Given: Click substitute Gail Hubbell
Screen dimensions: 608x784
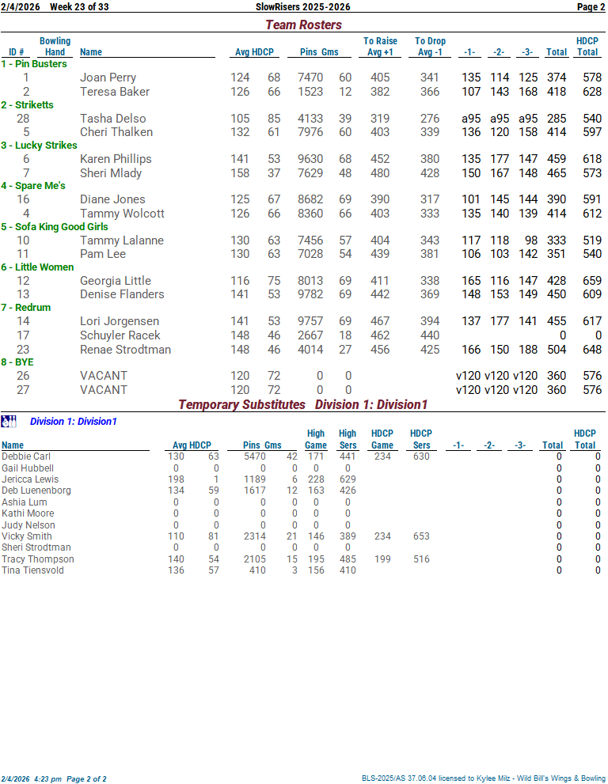Looking at the screenshot, I should click(x=28, y=468).
